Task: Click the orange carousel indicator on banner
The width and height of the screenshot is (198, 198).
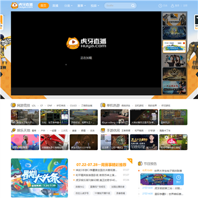Action: 56,194
